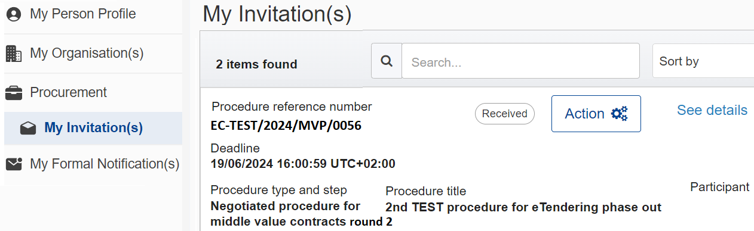Click the gears icon in Action button
The image size is (754, 231).
pyautogui.click(x=620, y=114)
